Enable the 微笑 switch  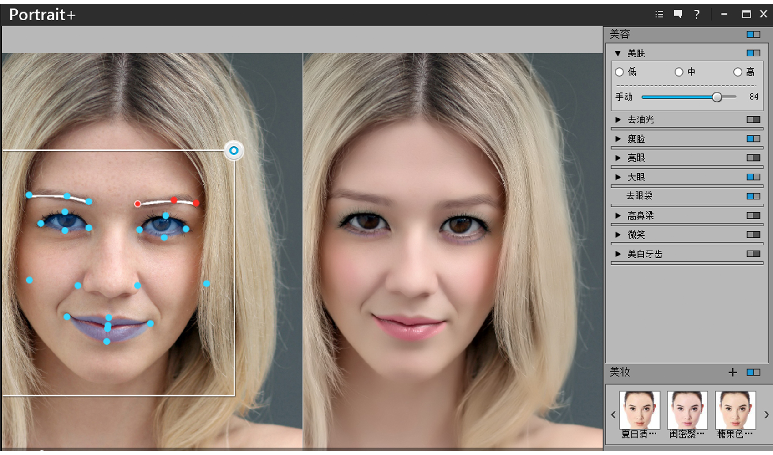tap(753, 234)
